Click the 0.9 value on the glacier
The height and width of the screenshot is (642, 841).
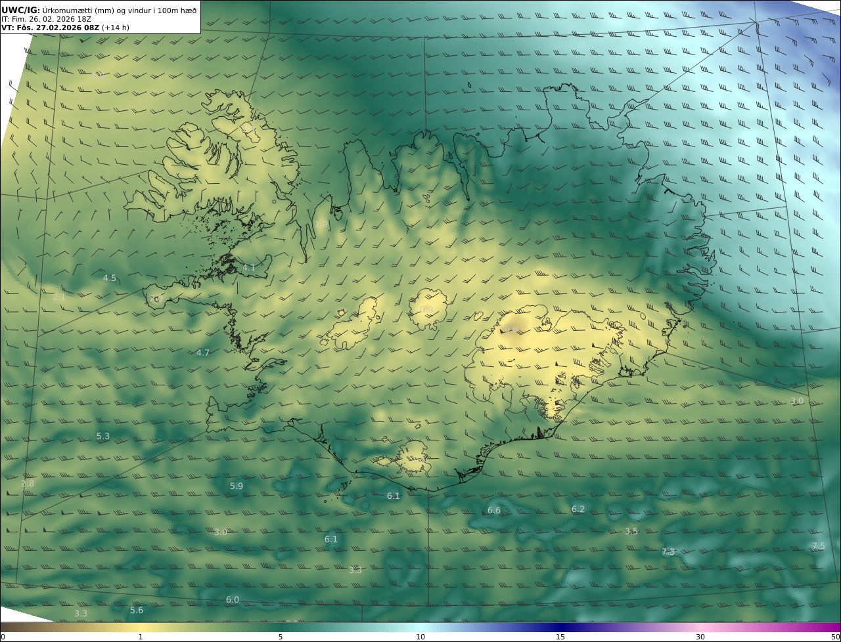(426, 310)
